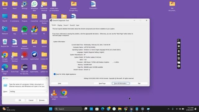Select the ScreenRec desktop shortcut

pyautogui.click(x=25, y=56)
